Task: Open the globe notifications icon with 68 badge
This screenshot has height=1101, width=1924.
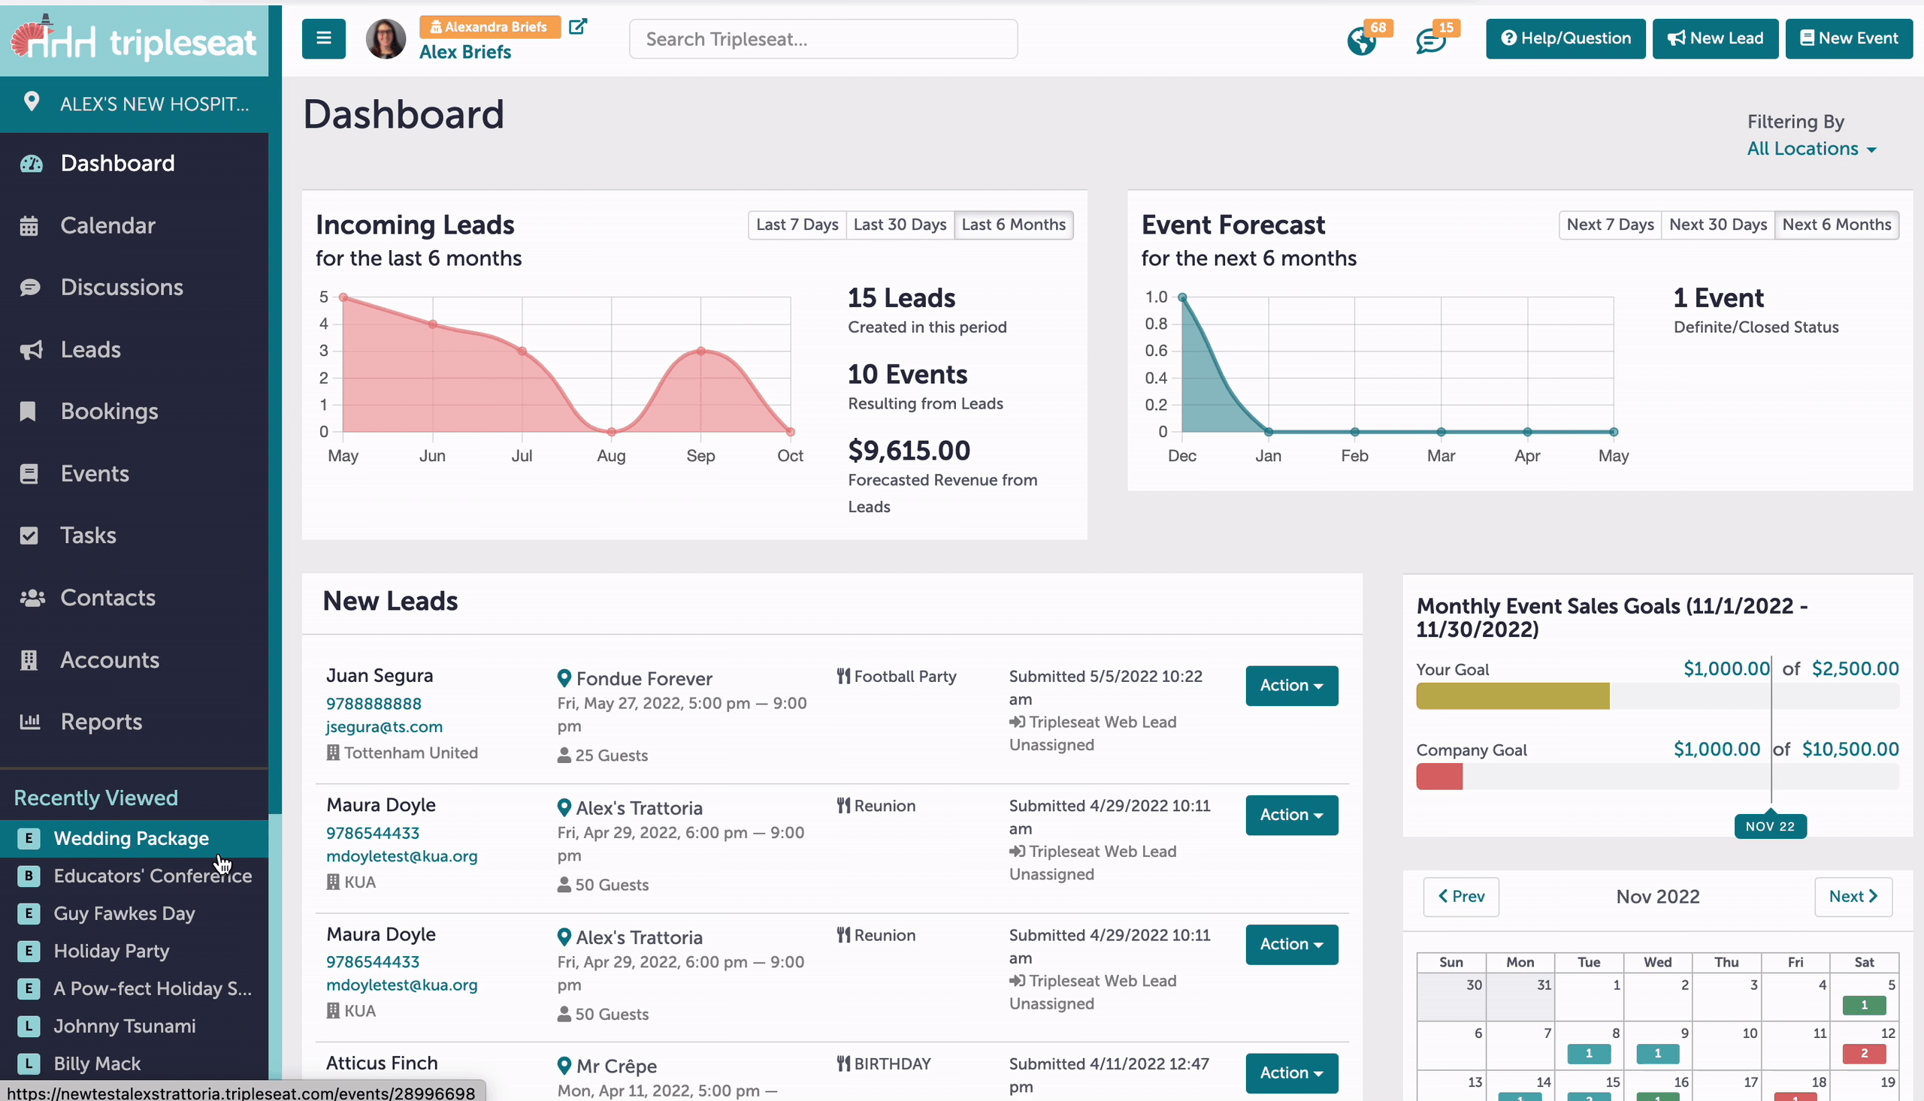Action: pyautogui.click(x=1361, y=40)
